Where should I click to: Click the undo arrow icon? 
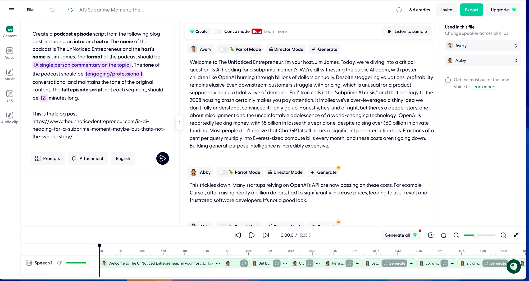point(52,10)
